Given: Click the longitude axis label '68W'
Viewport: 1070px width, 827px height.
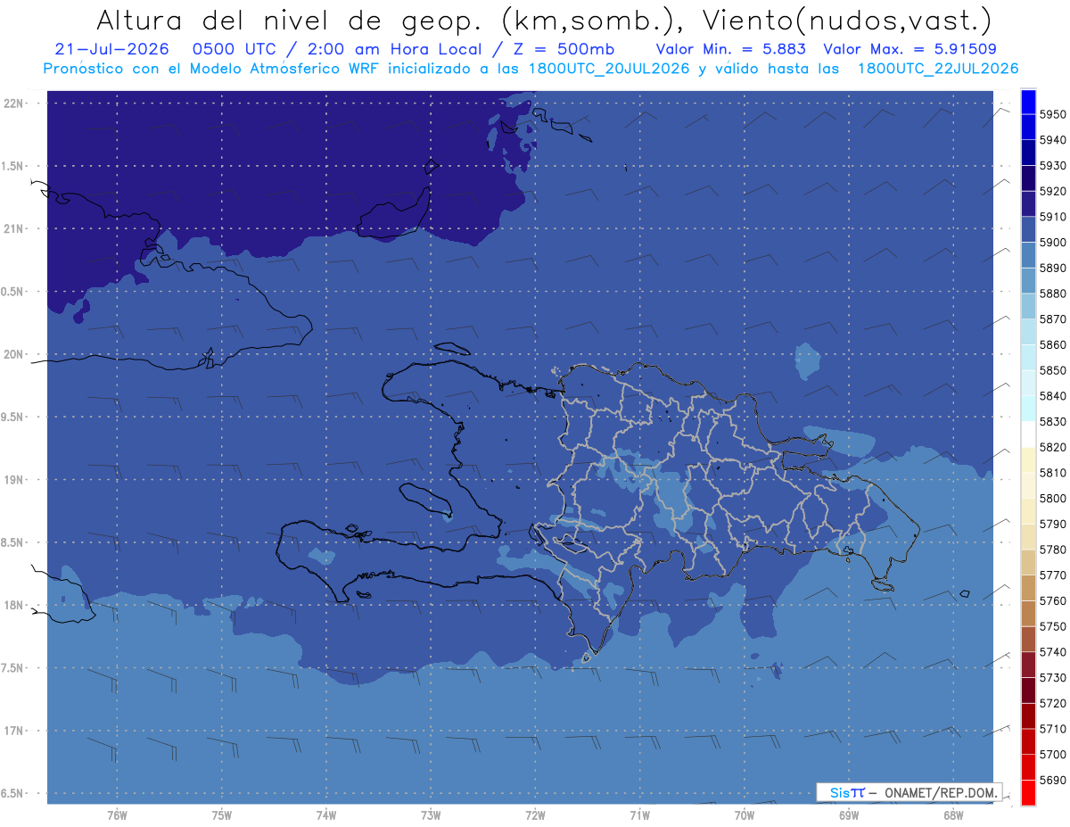Looking at the screenshot, I should click(x=953, y=815).
